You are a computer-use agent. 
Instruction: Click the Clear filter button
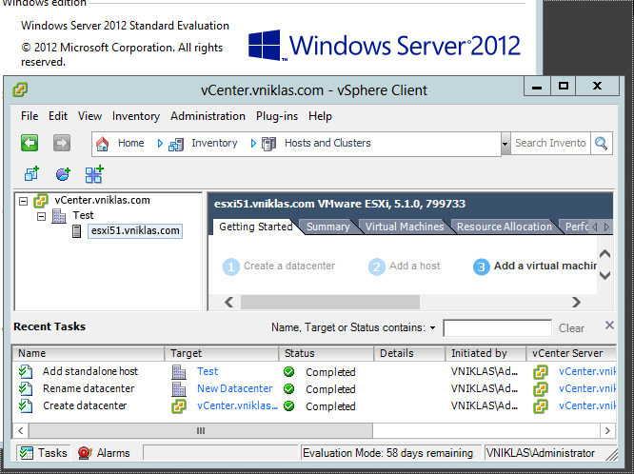[x=571, y=328]
